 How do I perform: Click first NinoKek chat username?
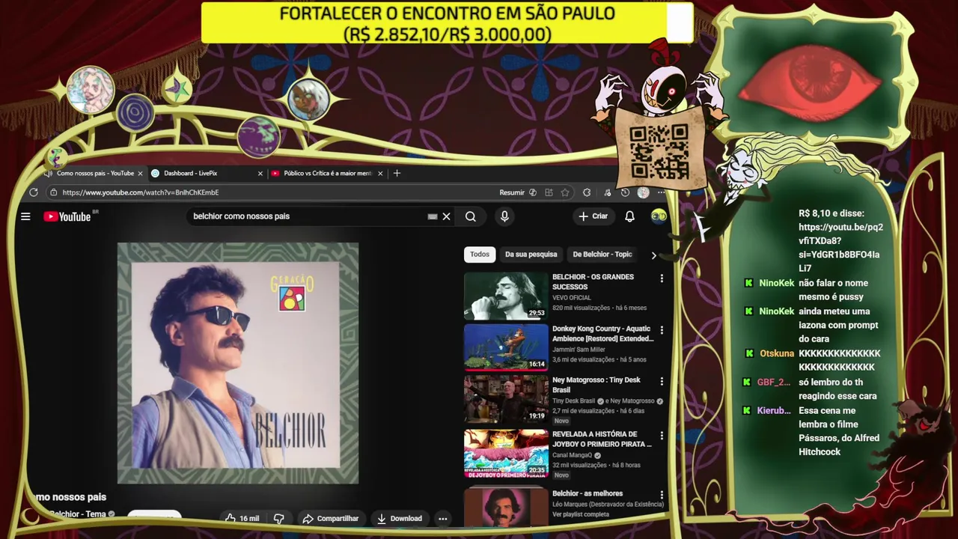776,284
